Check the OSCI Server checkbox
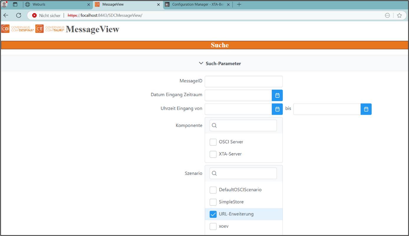 point(213,142)
